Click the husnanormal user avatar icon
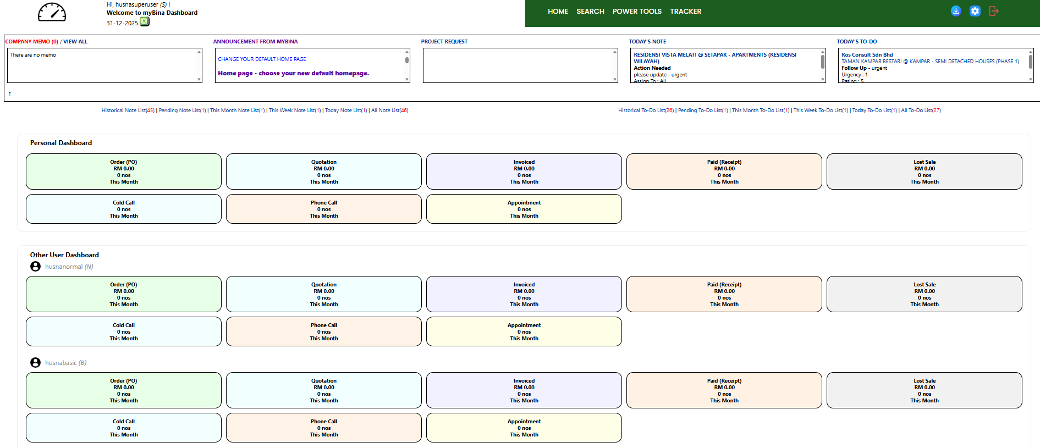This screenshot has height=448, width=1040. tap(35, 267)
